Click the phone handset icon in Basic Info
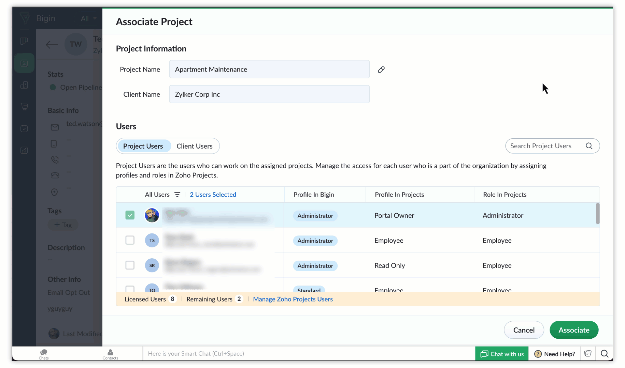625x368 pixels. coord(55,159)
